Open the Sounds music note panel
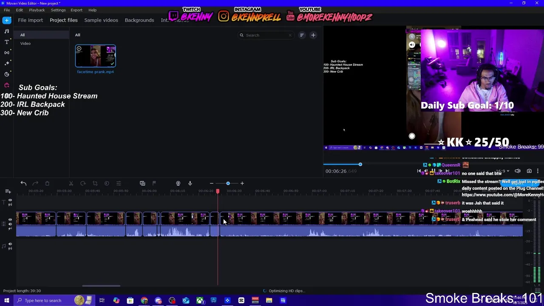The width and height of the screenshot is (544, 306). point(7,31)
